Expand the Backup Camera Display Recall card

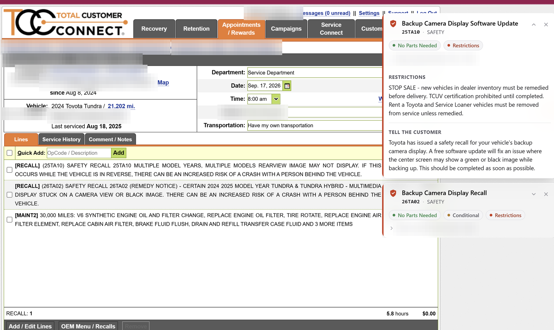click(x=534, y=194)
